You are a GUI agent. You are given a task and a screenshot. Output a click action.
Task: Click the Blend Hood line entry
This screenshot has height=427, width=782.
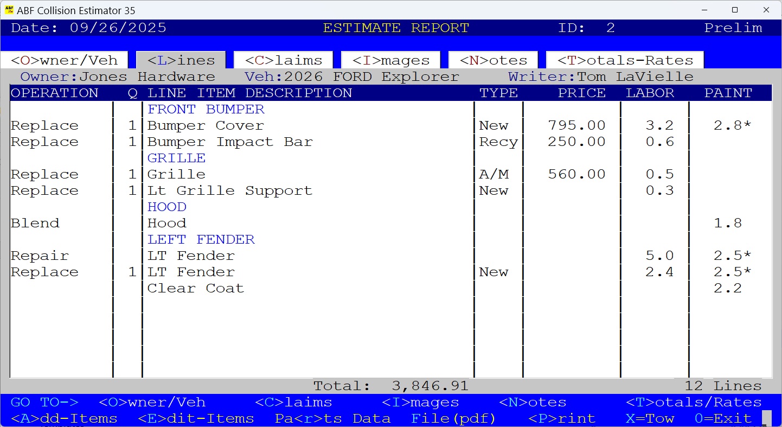tap(166, 223)
